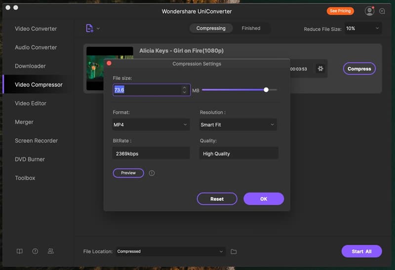Close the Compression Settings dialog
This screenshot has height=270, width=395.
[109, 63]
